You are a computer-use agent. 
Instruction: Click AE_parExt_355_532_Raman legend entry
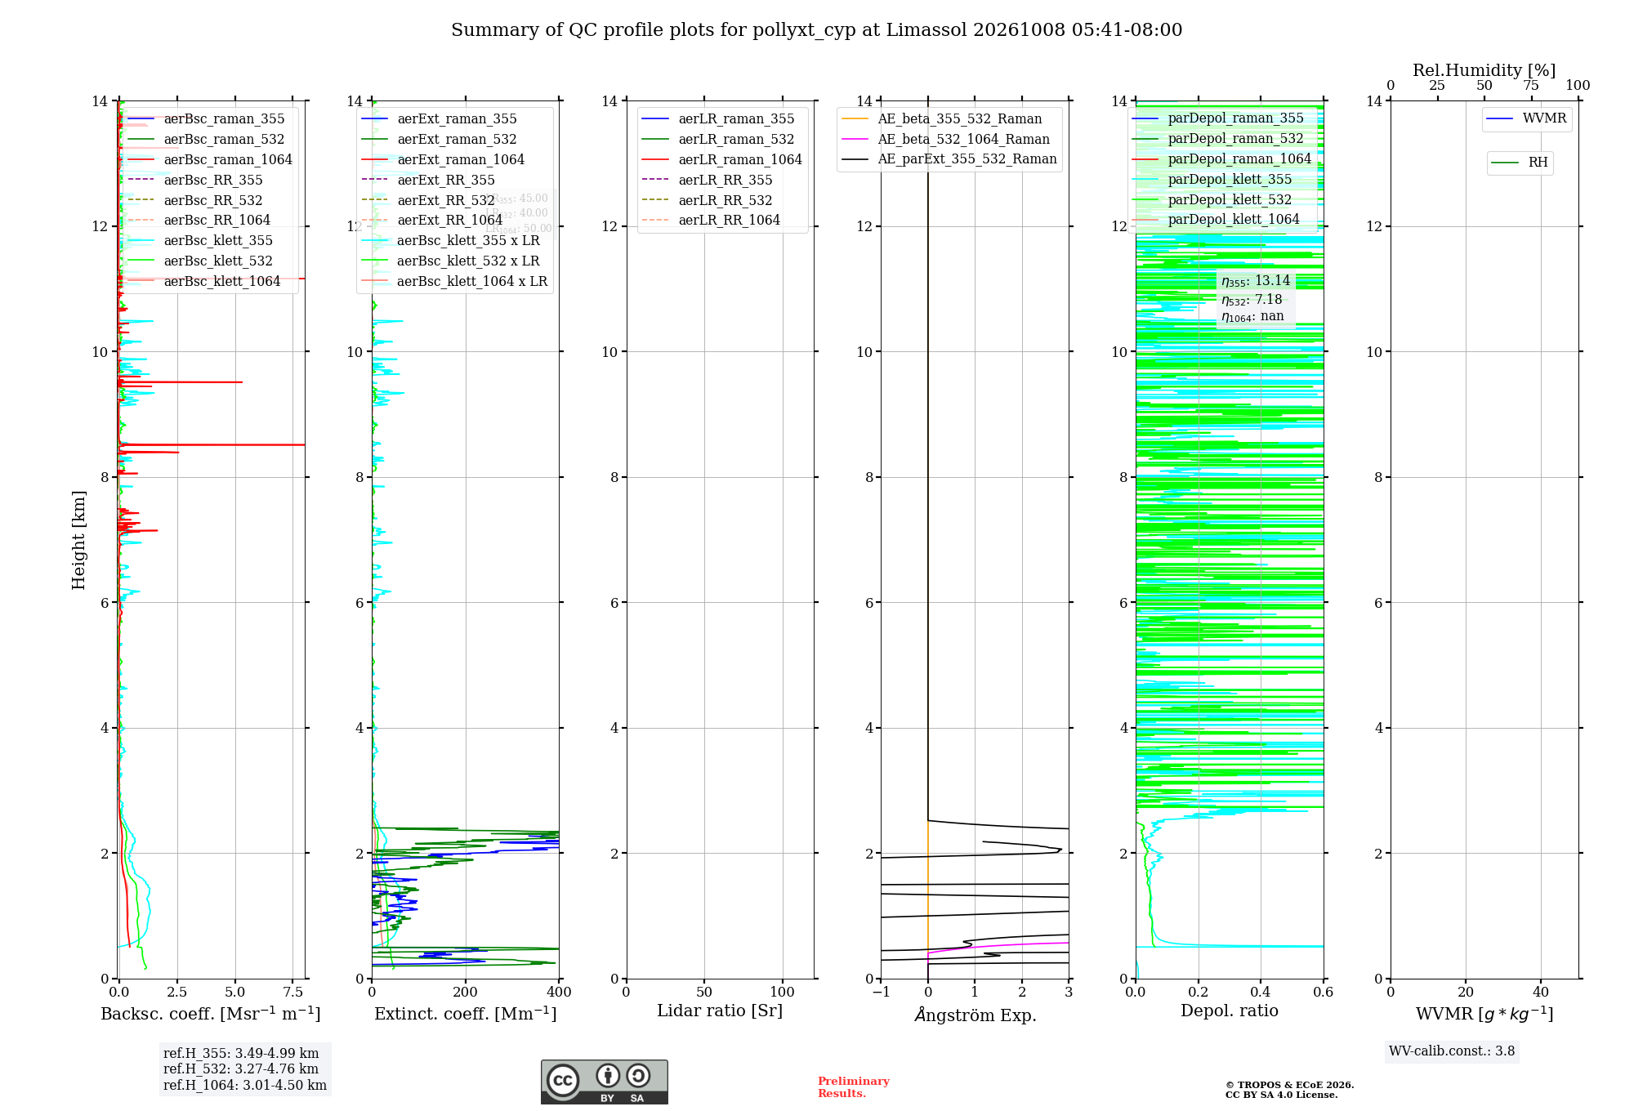point(949,158)
